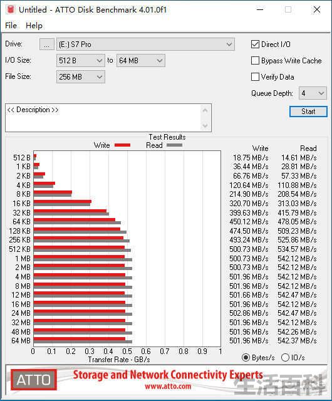Click the 502.86 MB/s write value

(x=249, y=313)
